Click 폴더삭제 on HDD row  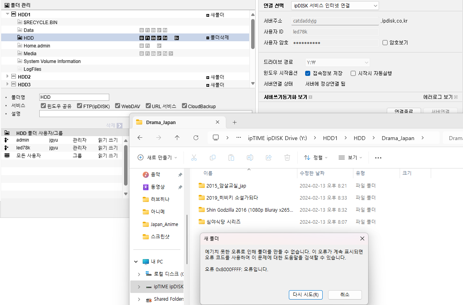[218, 37]
